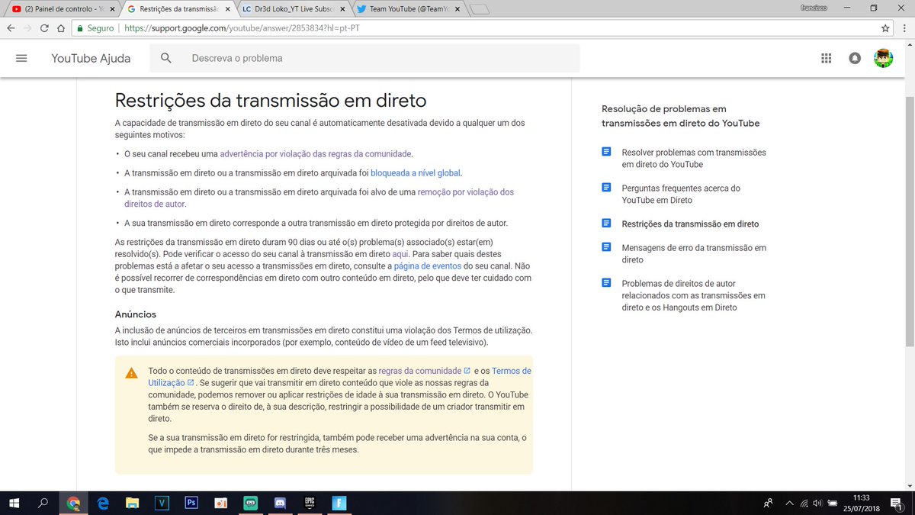
Task: Click the Seguro padlock site info
Action: coord(95,28)
